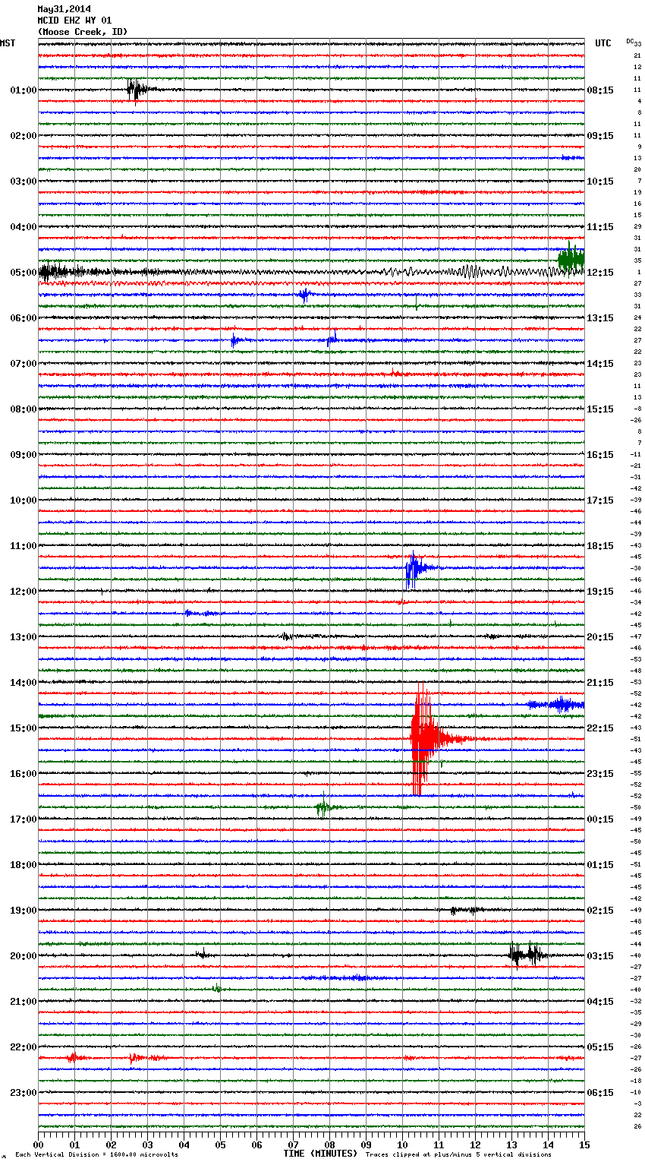
Task: Click the 00 minute tick label on bottom axis
Action: click(38, 1144)
